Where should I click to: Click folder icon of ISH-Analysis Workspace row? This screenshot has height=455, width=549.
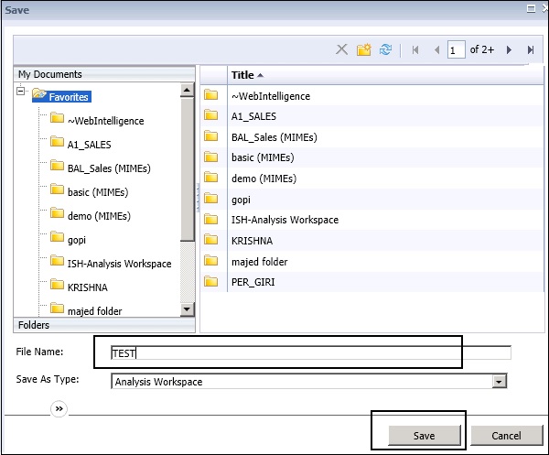(x=210, y=220)
